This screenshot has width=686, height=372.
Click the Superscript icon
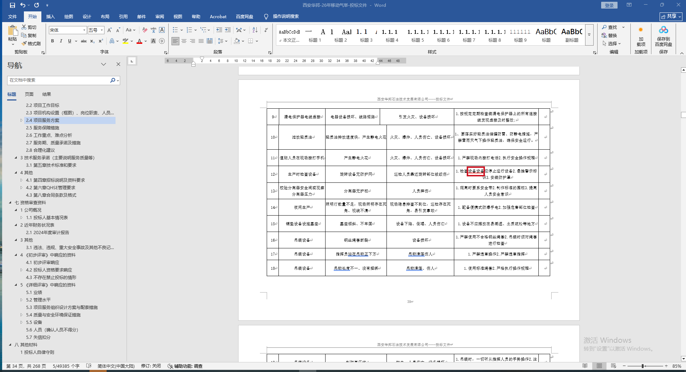click(101, 41)
